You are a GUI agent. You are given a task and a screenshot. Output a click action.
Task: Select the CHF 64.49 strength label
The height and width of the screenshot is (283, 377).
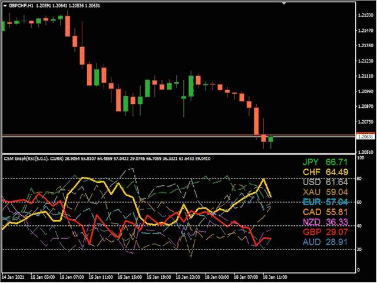[x=325, y=172]
